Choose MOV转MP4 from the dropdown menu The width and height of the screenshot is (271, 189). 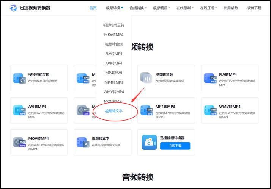[114, 101]
